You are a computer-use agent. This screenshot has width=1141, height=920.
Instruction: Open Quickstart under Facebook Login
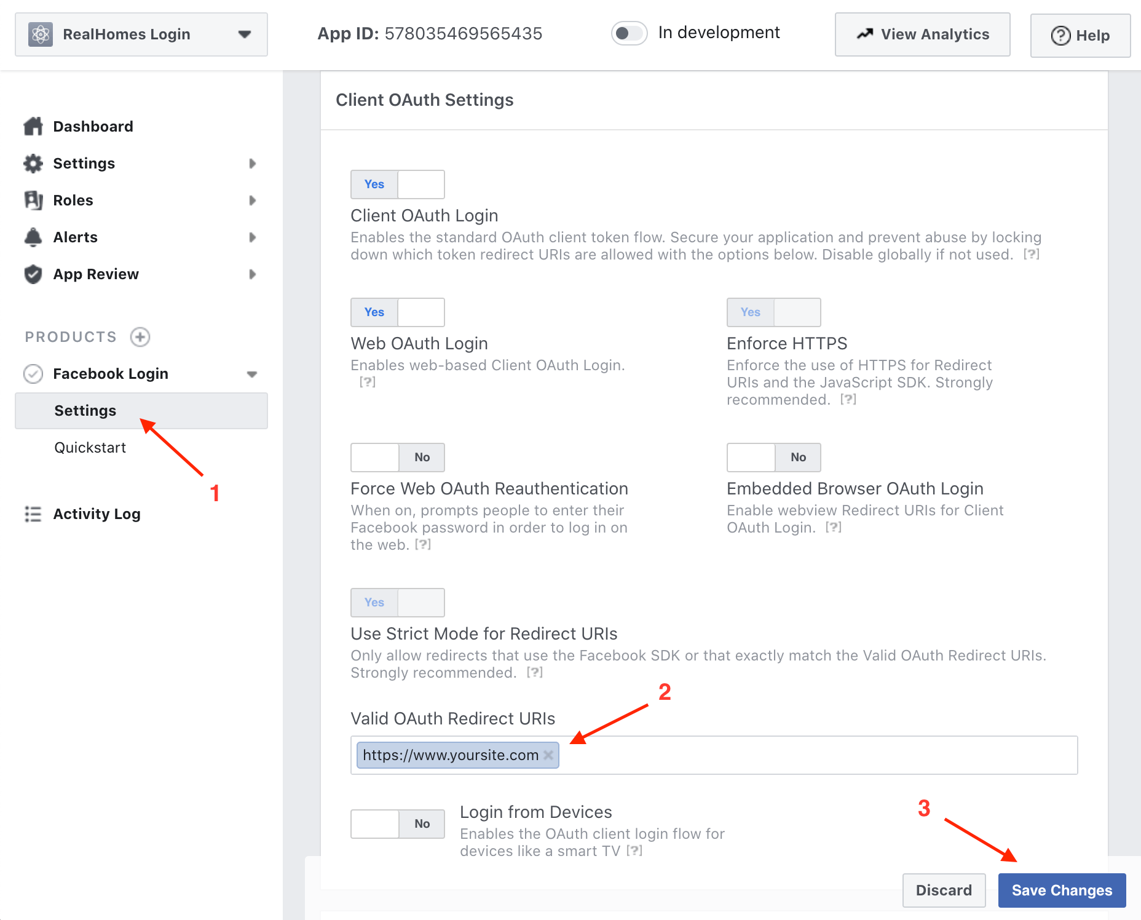(90, 448)
